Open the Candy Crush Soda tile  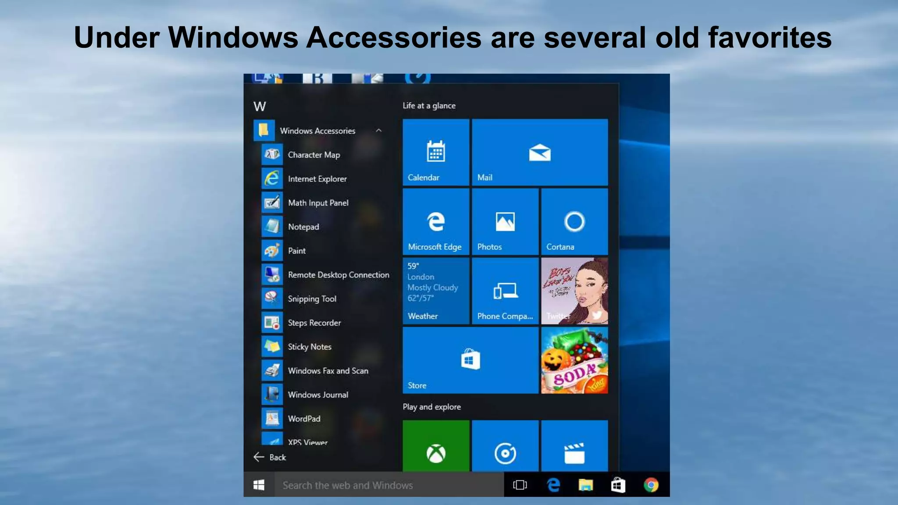[x=574, y=360]
